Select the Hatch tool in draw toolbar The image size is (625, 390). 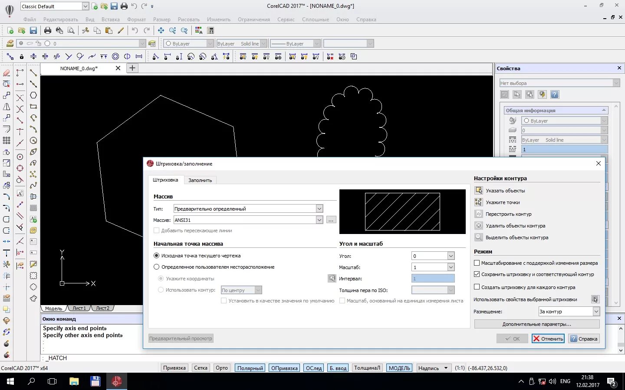pos(33,208)
